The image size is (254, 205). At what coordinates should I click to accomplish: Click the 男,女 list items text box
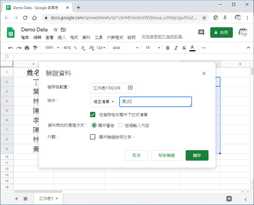point(156,102)
